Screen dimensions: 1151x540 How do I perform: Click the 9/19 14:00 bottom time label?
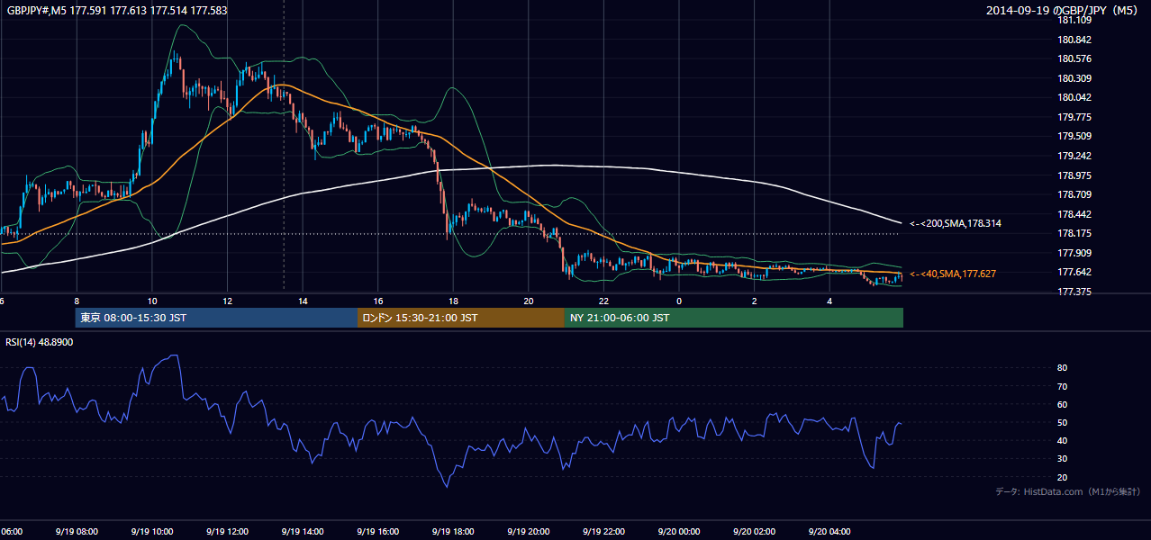pos(302,532)
